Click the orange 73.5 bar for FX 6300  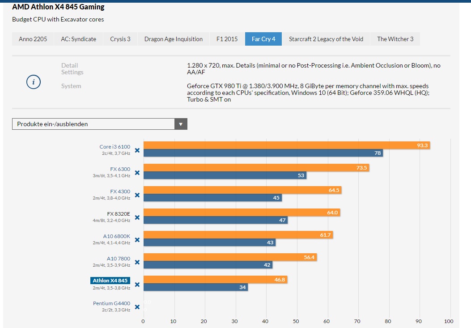pos(256,168)
